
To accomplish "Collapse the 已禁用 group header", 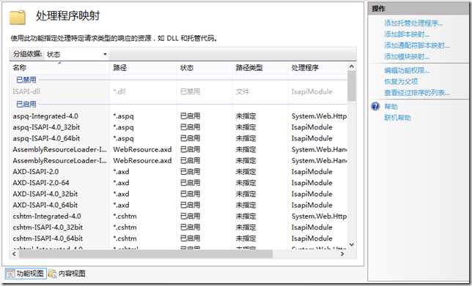I will 26,80.
